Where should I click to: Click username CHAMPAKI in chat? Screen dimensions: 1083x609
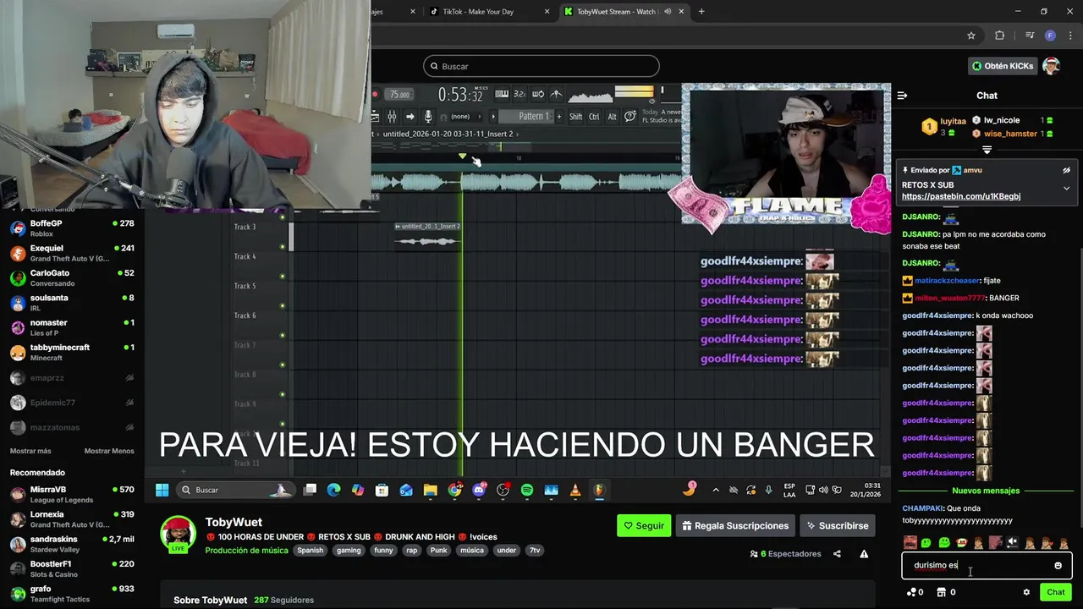coord(922,508)
